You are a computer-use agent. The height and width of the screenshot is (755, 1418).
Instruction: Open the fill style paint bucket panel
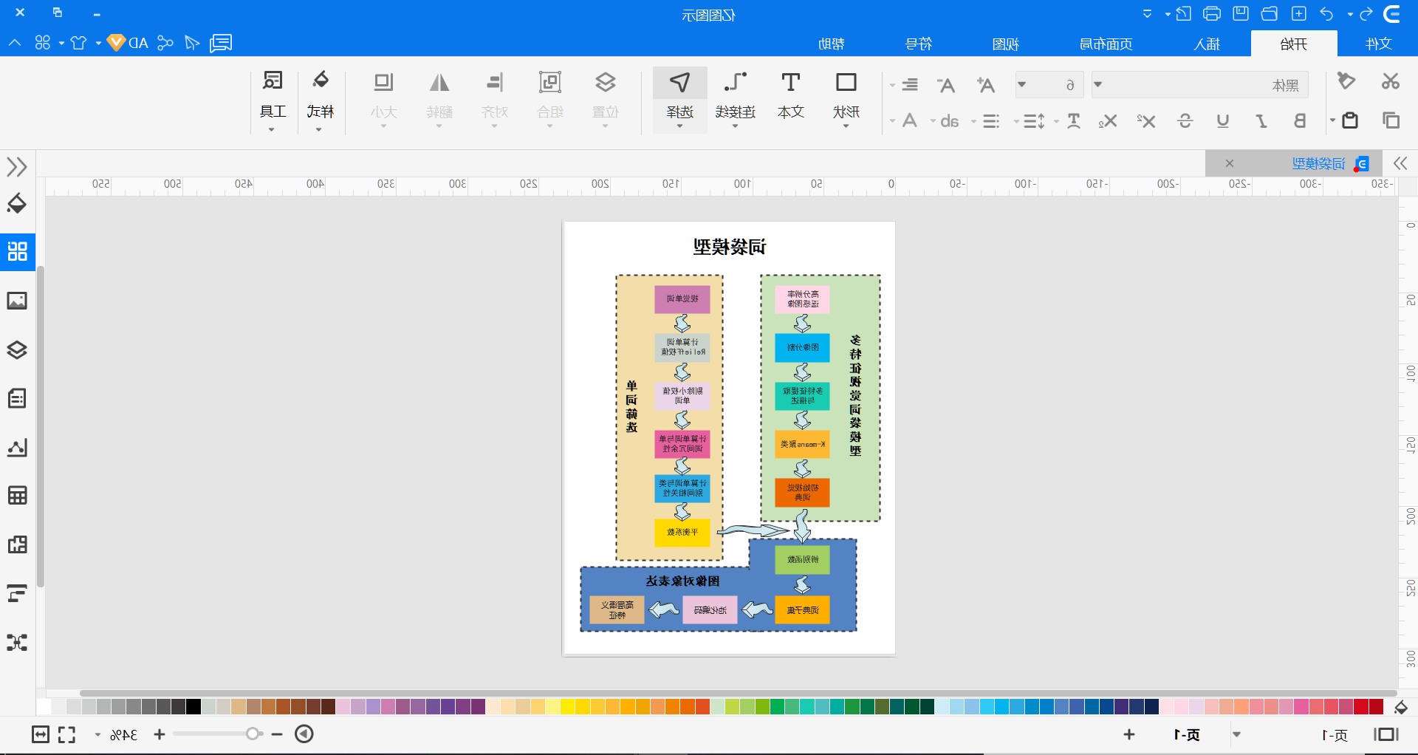pyautogui.click(x=17, y=203)
